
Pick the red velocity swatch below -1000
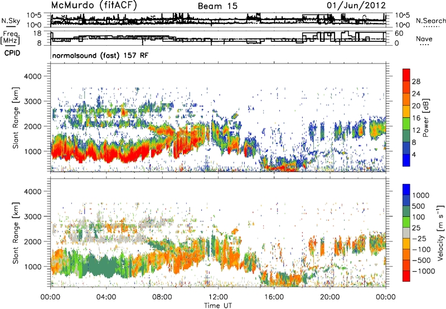(406, 276)
